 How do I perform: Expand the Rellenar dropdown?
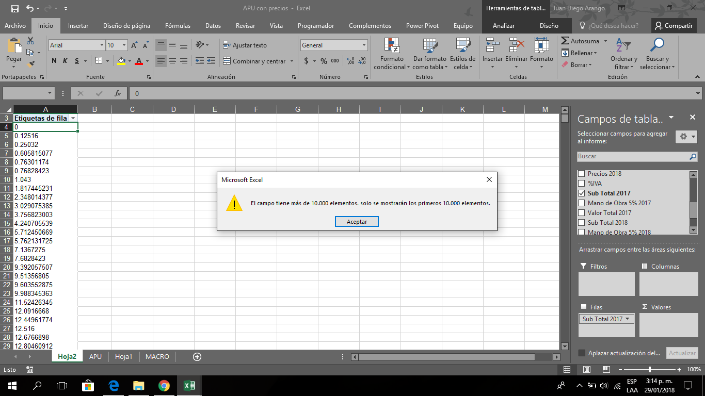tap(595, 53)
